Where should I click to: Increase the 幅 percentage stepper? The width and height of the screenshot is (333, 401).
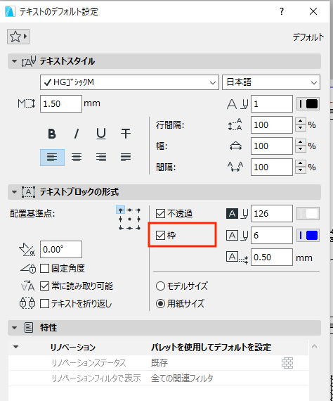tap(301, 142)
